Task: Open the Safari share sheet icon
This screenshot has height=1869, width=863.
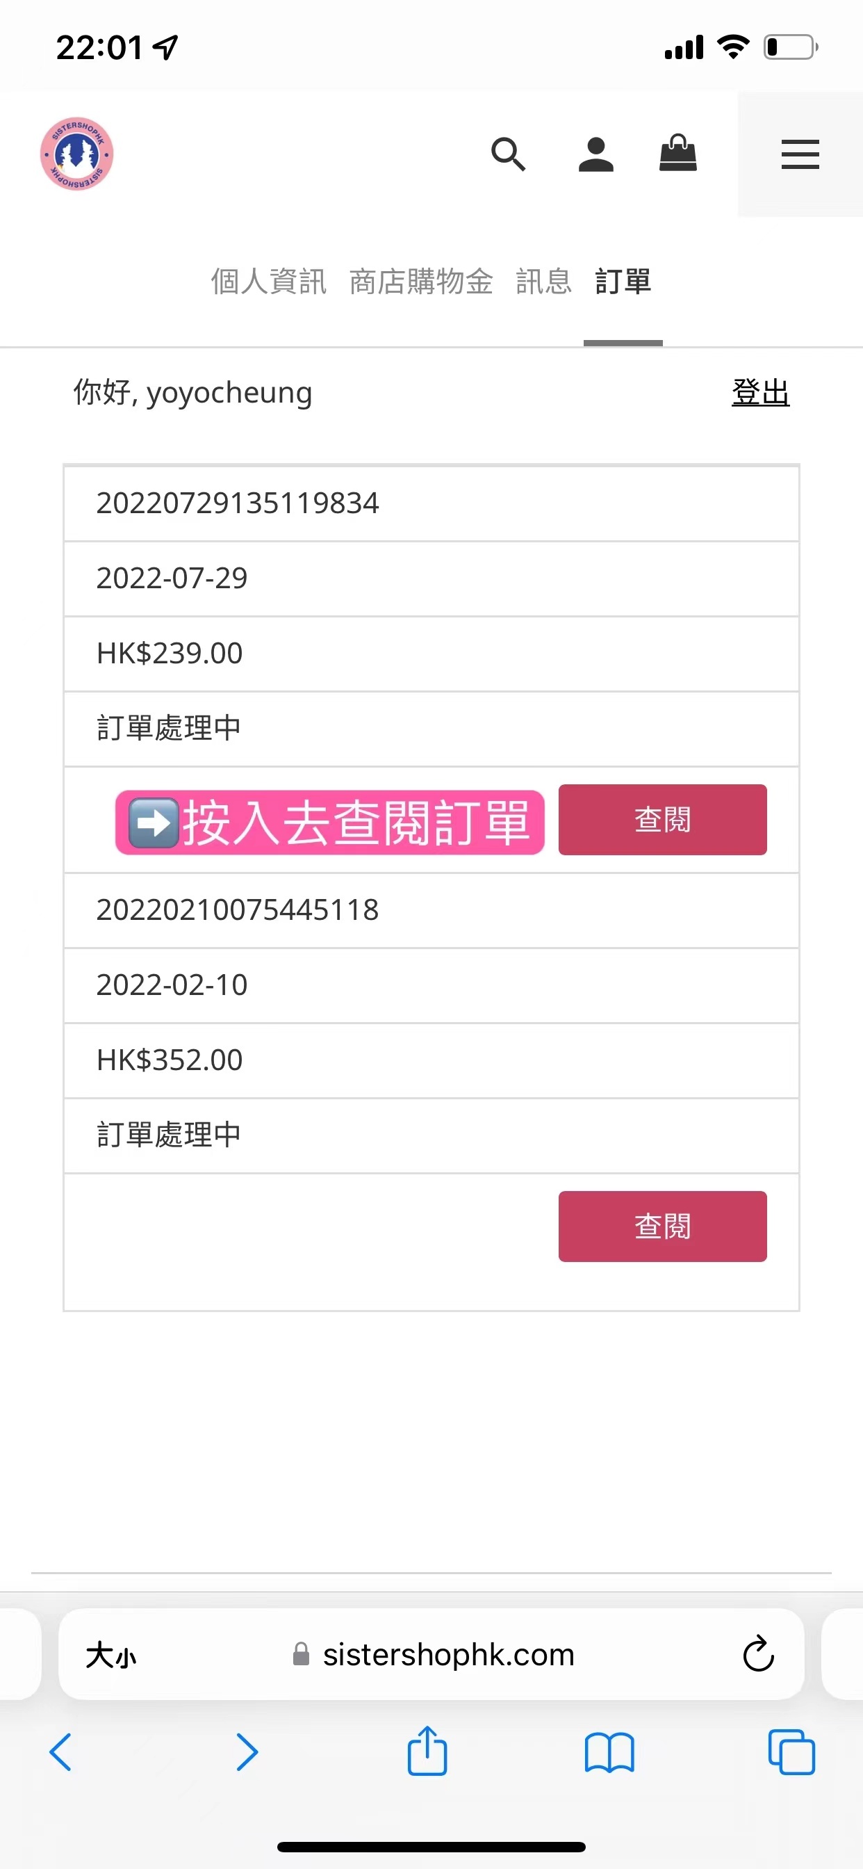Action: 427,1750
